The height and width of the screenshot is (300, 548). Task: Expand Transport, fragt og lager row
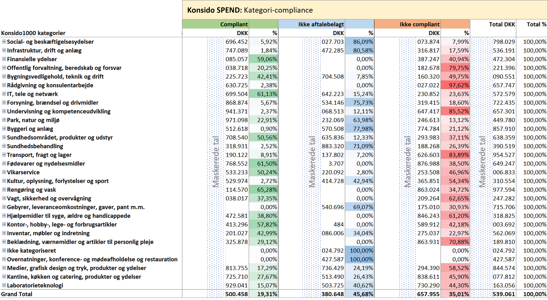[x=4, y=155]
